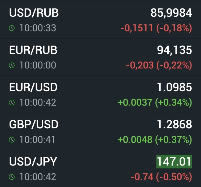This screenshot has height=187, width=201.
Task: Click the red -0,203 (-0,22%) change
Action: 159,65
